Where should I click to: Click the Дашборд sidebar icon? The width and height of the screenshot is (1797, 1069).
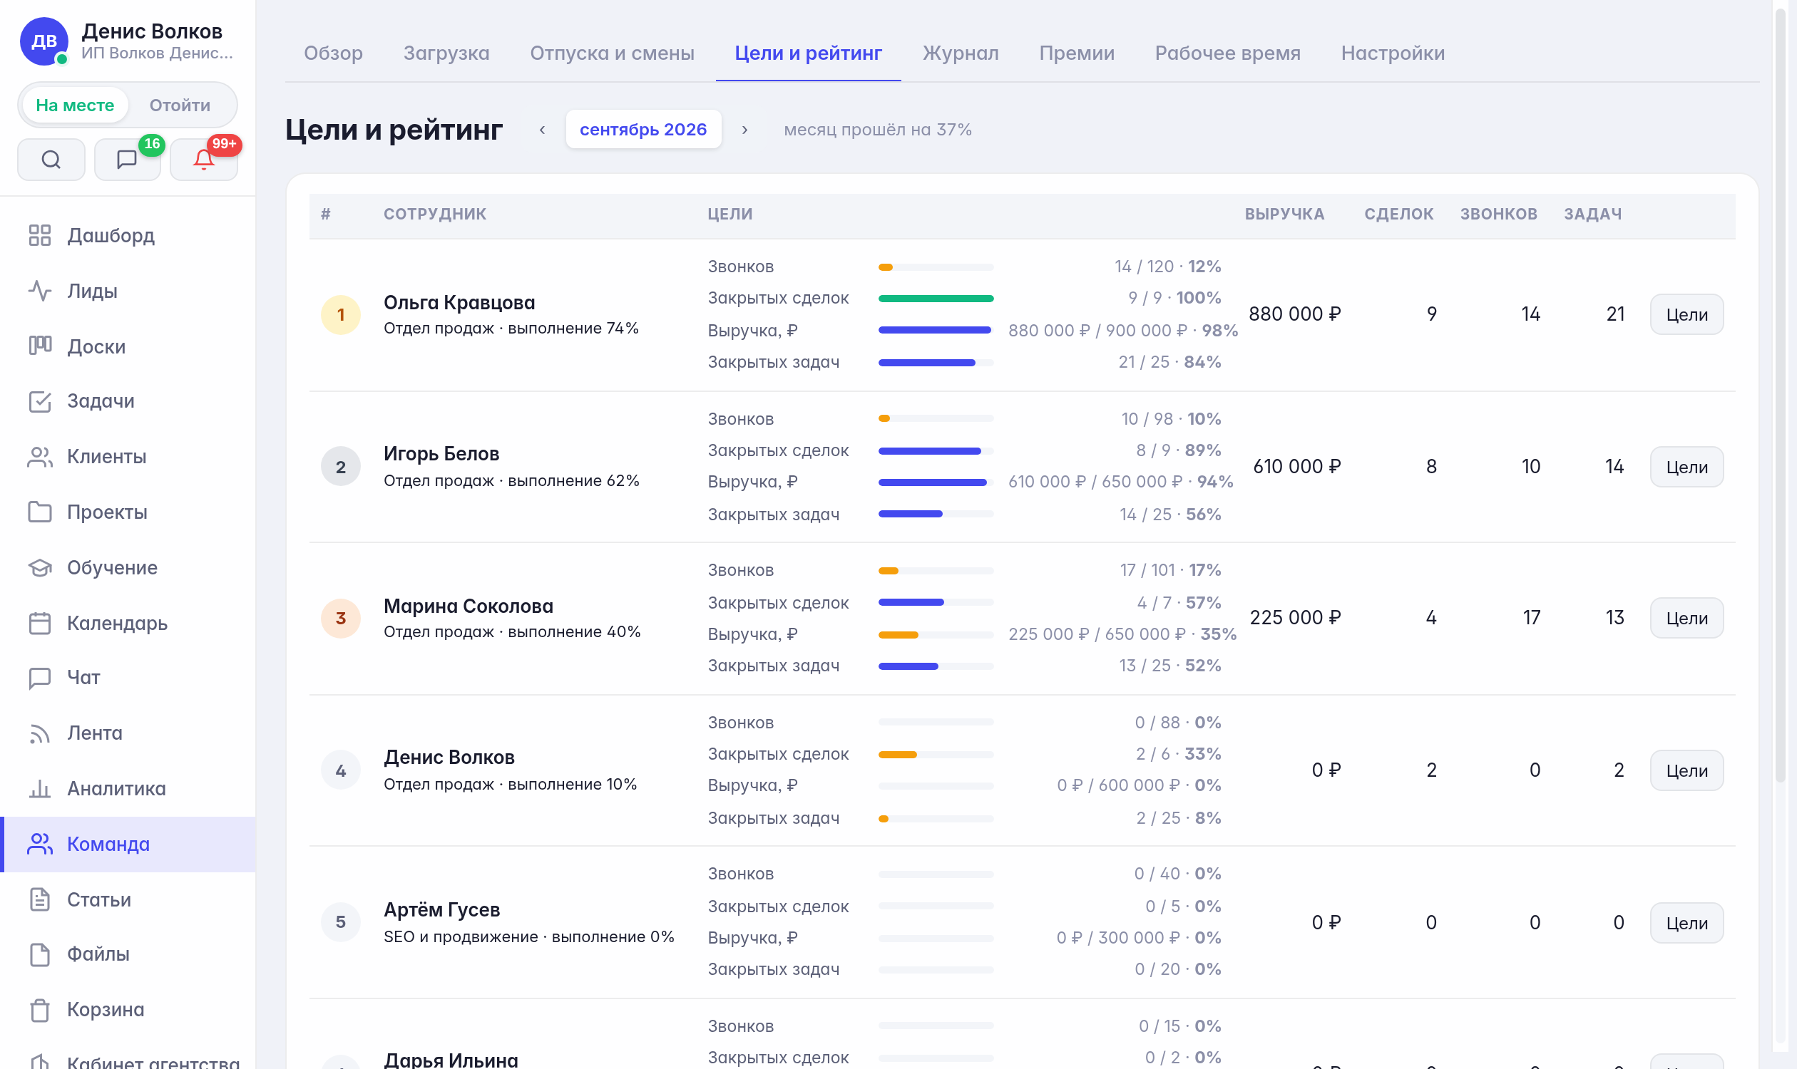pyautogui.click(x=40, y=236)
